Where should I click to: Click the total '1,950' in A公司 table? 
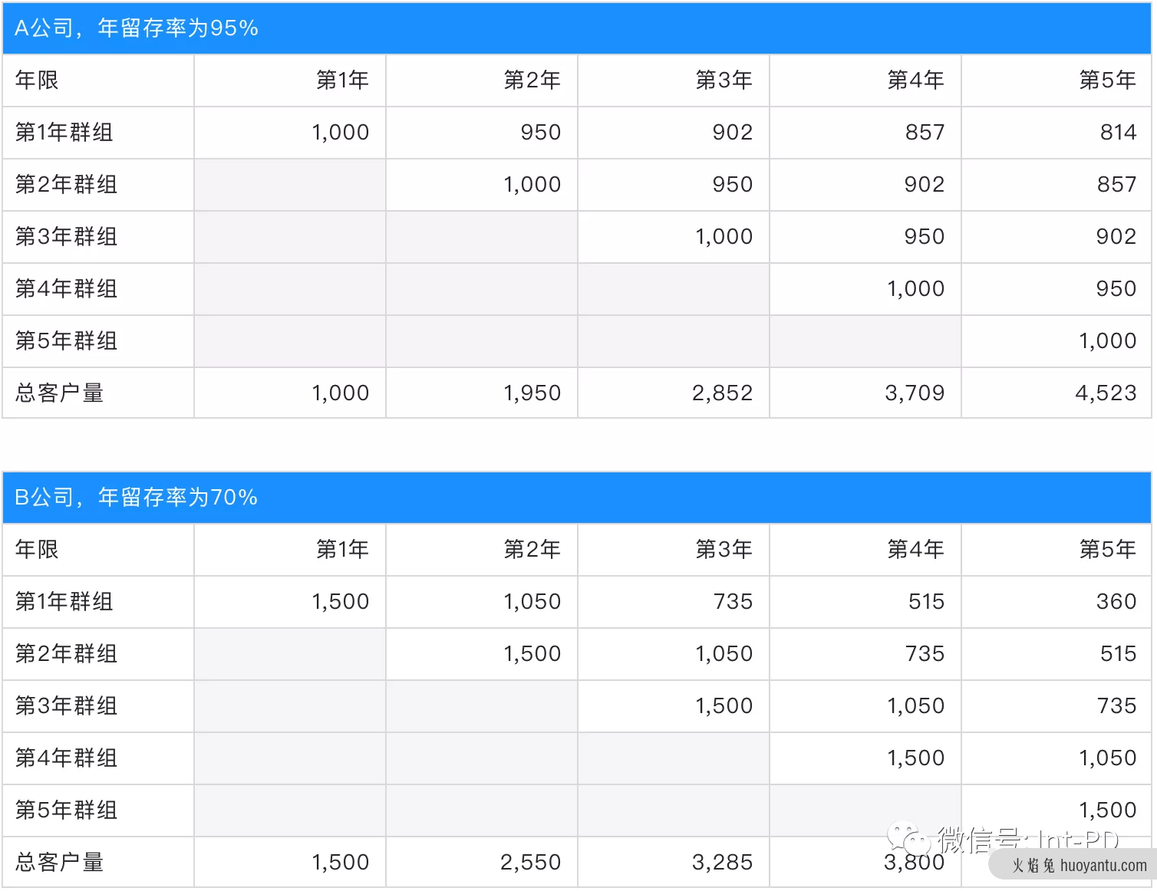pyautogui.click(x=532, y=393)
